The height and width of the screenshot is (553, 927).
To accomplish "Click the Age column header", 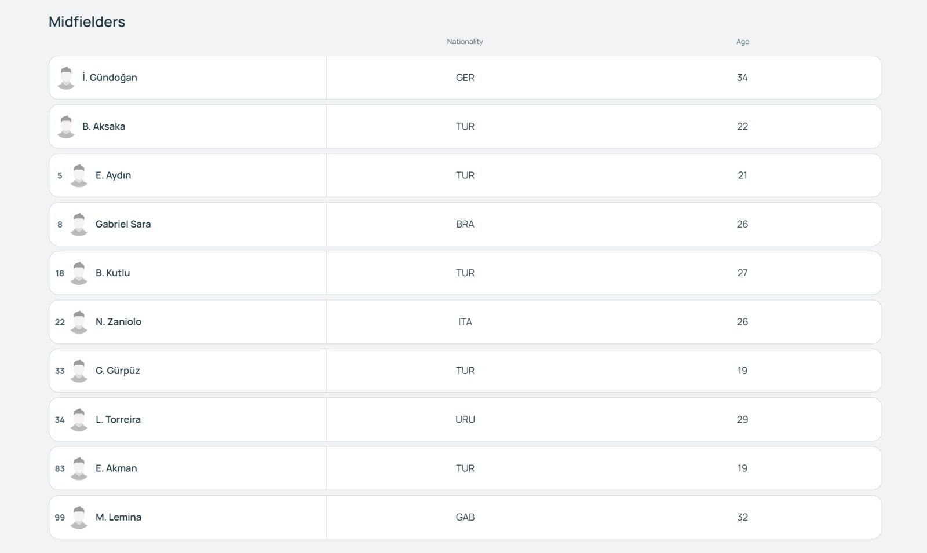I will click(x=743, y=42).
